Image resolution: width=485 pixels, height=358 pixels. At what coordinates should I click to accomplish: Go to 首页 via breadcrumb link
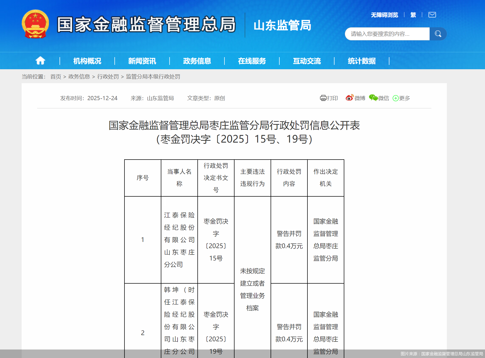[x=56, y=77]
